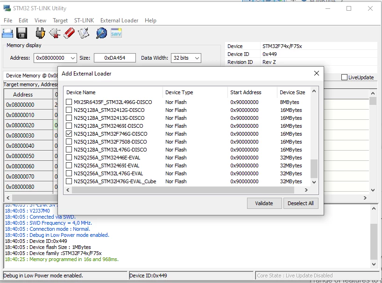Click the Device ID value 0x449
This screenshot has width=382, height=283.
pos(270,54)
